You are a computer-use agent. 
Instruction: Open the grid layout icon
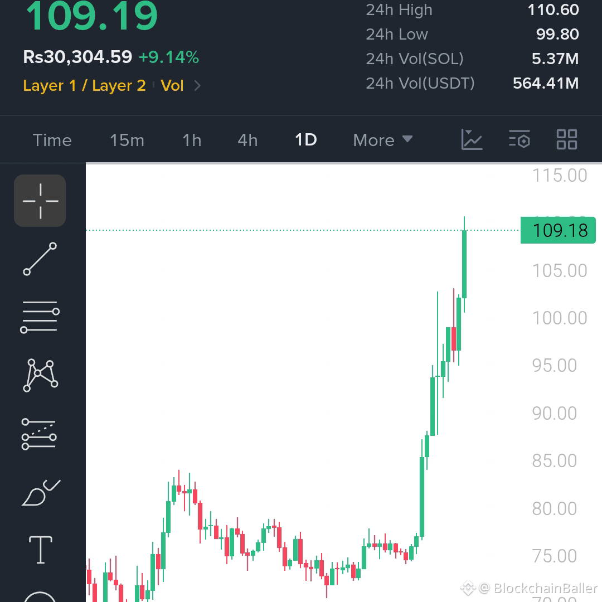pyautogui.click(x=567, y=139)
